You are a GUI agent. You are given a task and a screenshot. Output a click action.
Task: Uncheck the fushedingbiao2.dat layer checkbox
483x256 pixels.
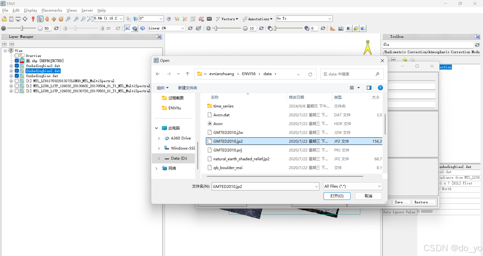tap(17, 71)
